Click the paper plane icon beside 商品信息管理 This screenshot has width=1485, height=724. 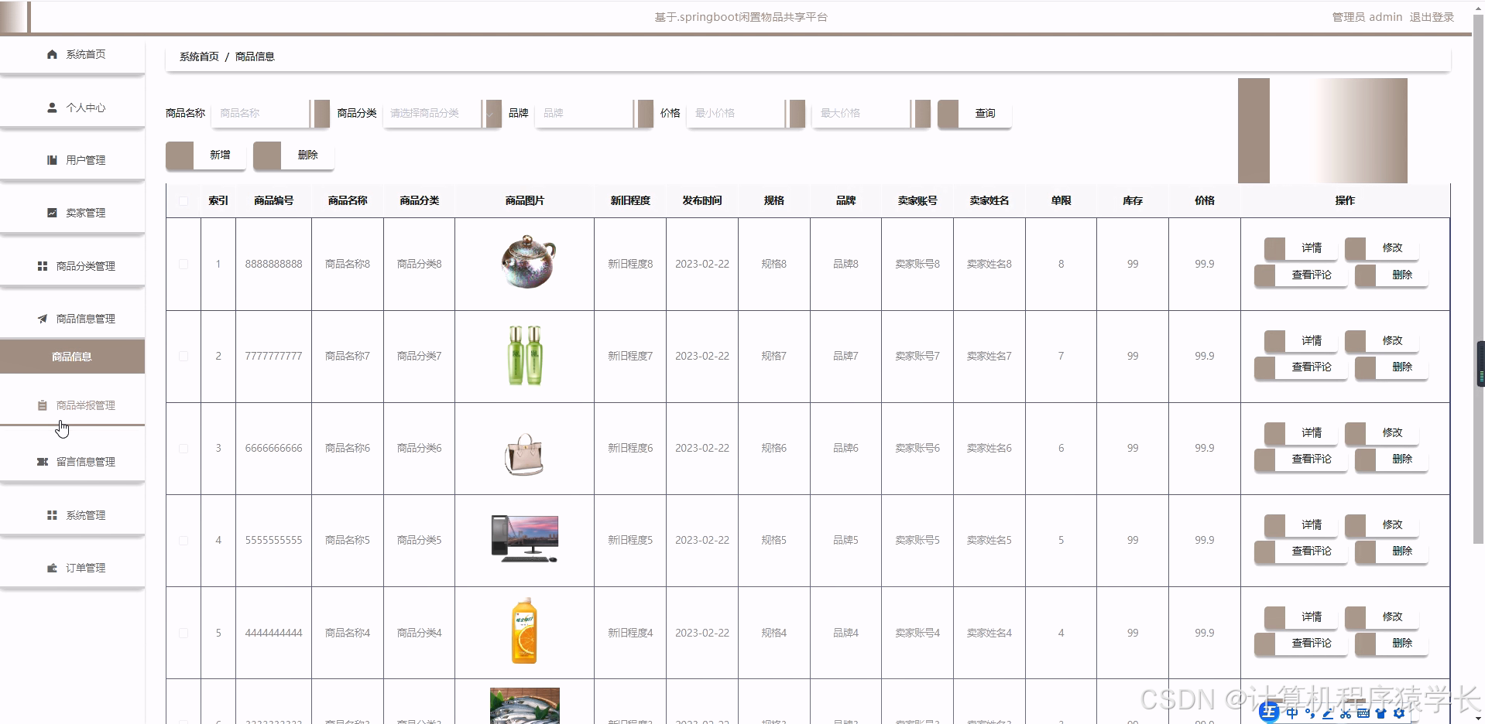pyautogui.click(x=43, y=319)
